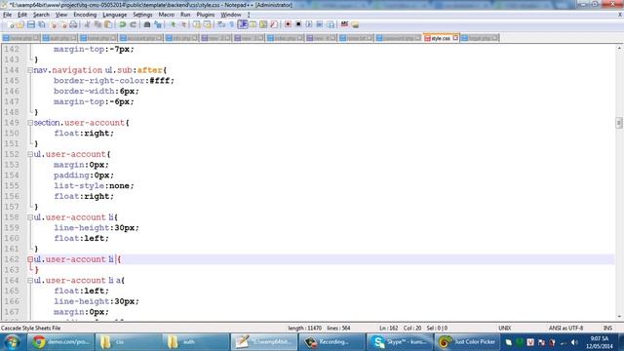The height and width of the screenshot is (351, 624).
Task: Zoom in using the toolbar icon
Action: pyautogui.click(x=173, y=24)
